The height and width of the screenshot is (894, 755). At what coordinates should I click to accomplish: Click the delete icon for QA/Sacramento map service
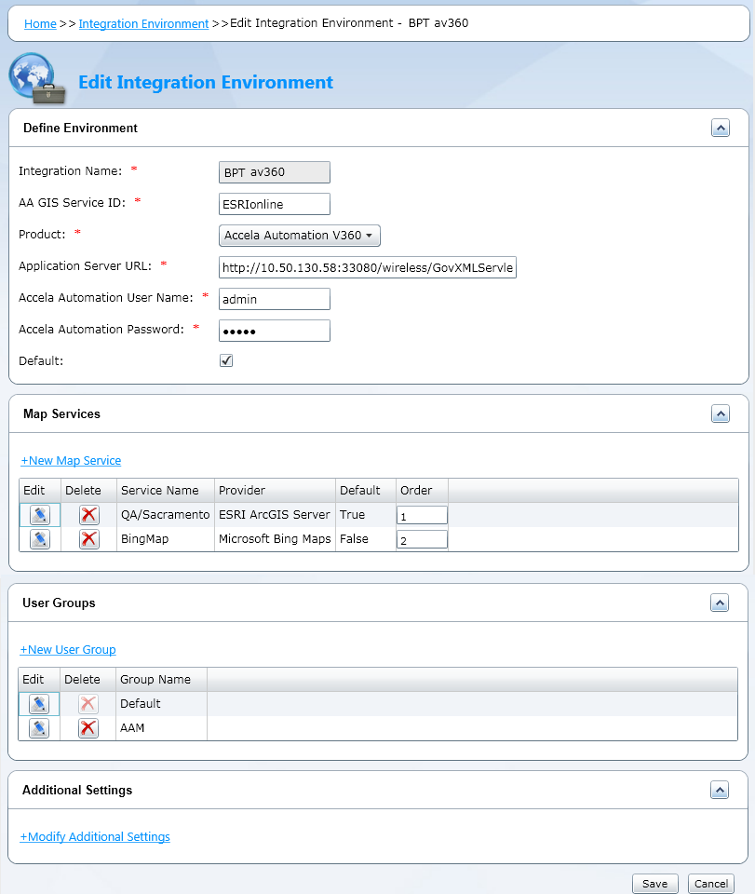[x=88, y=514]
